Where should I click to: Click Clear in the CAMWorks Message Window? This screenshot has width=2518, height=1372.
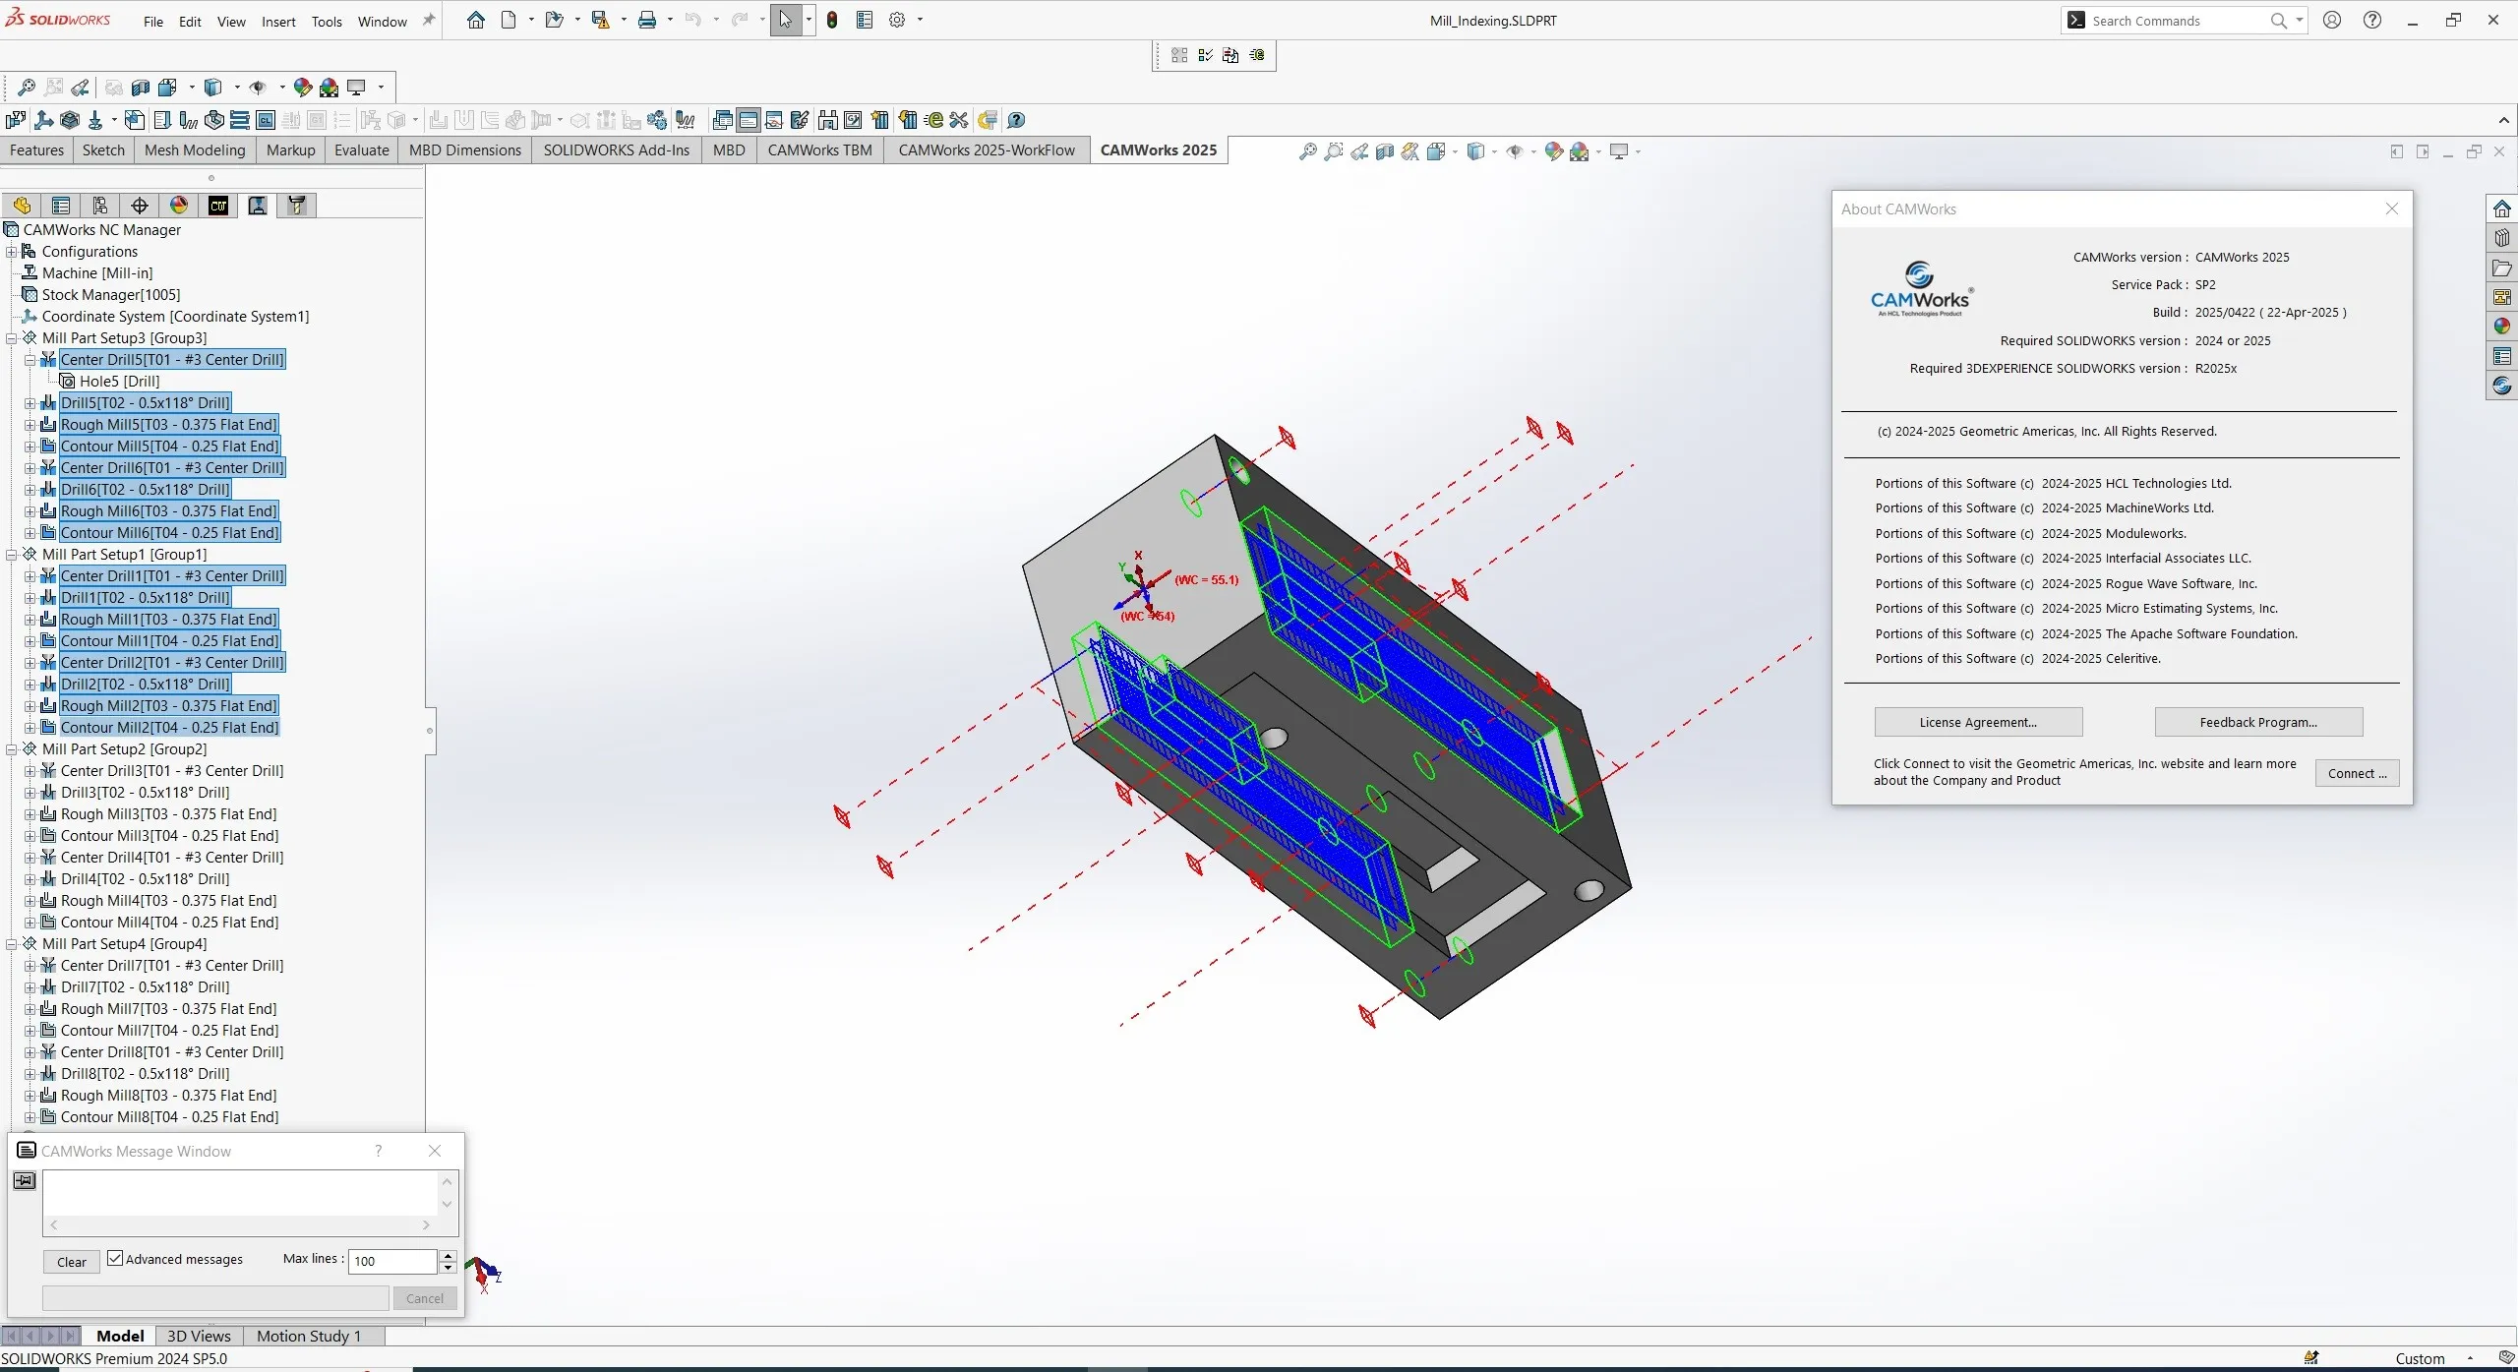click(x=72, y=1262)
